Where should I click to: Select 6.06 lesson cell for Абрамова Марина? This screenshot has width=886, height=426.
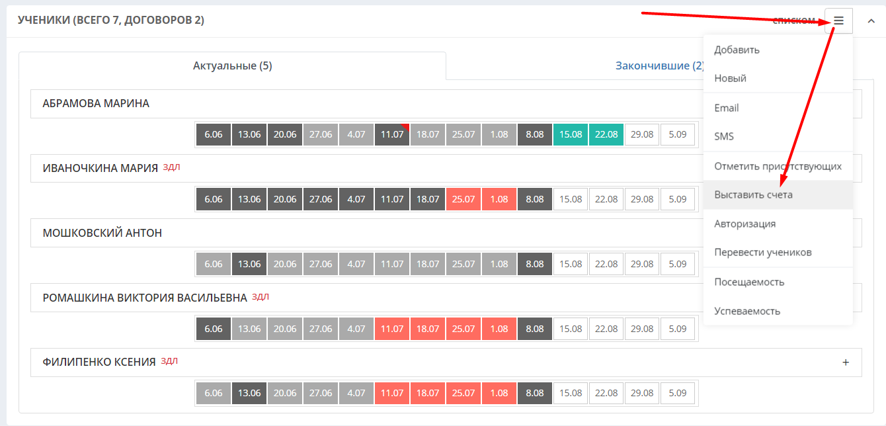[214, 134]
